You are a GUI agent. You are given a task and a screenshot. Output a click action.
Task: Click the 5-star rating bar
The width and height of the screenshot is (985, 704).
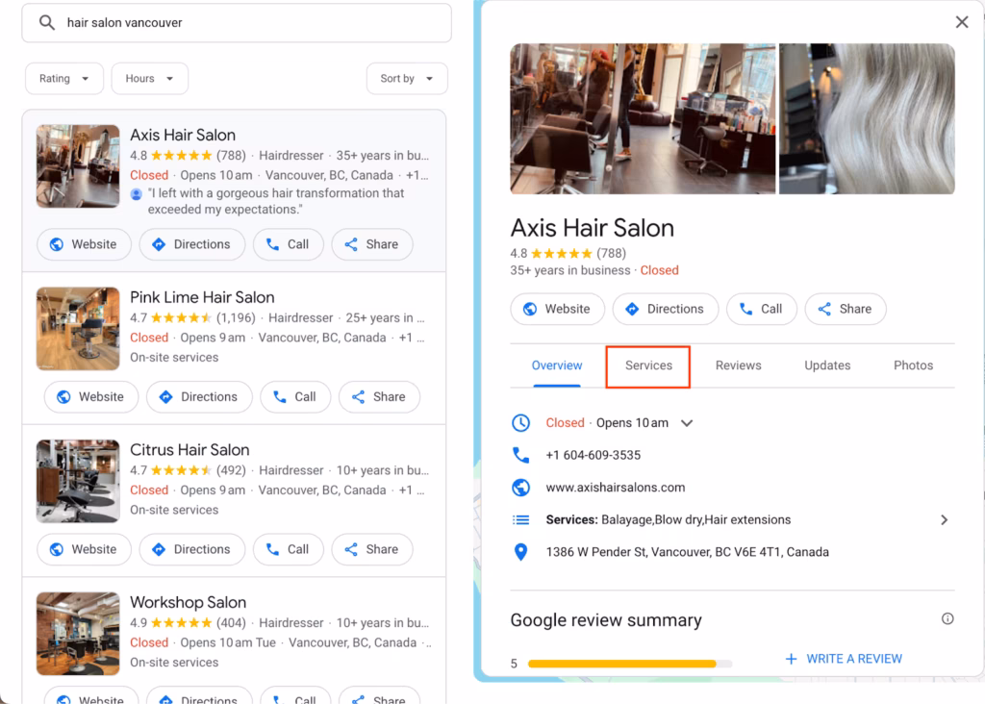(x=630, y=664)
